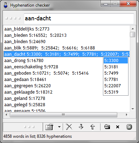Image resolution: width=139 pixels, height=143 pixels.
Task: Close the Hyphenation checker window
Action: click(128, 4)
